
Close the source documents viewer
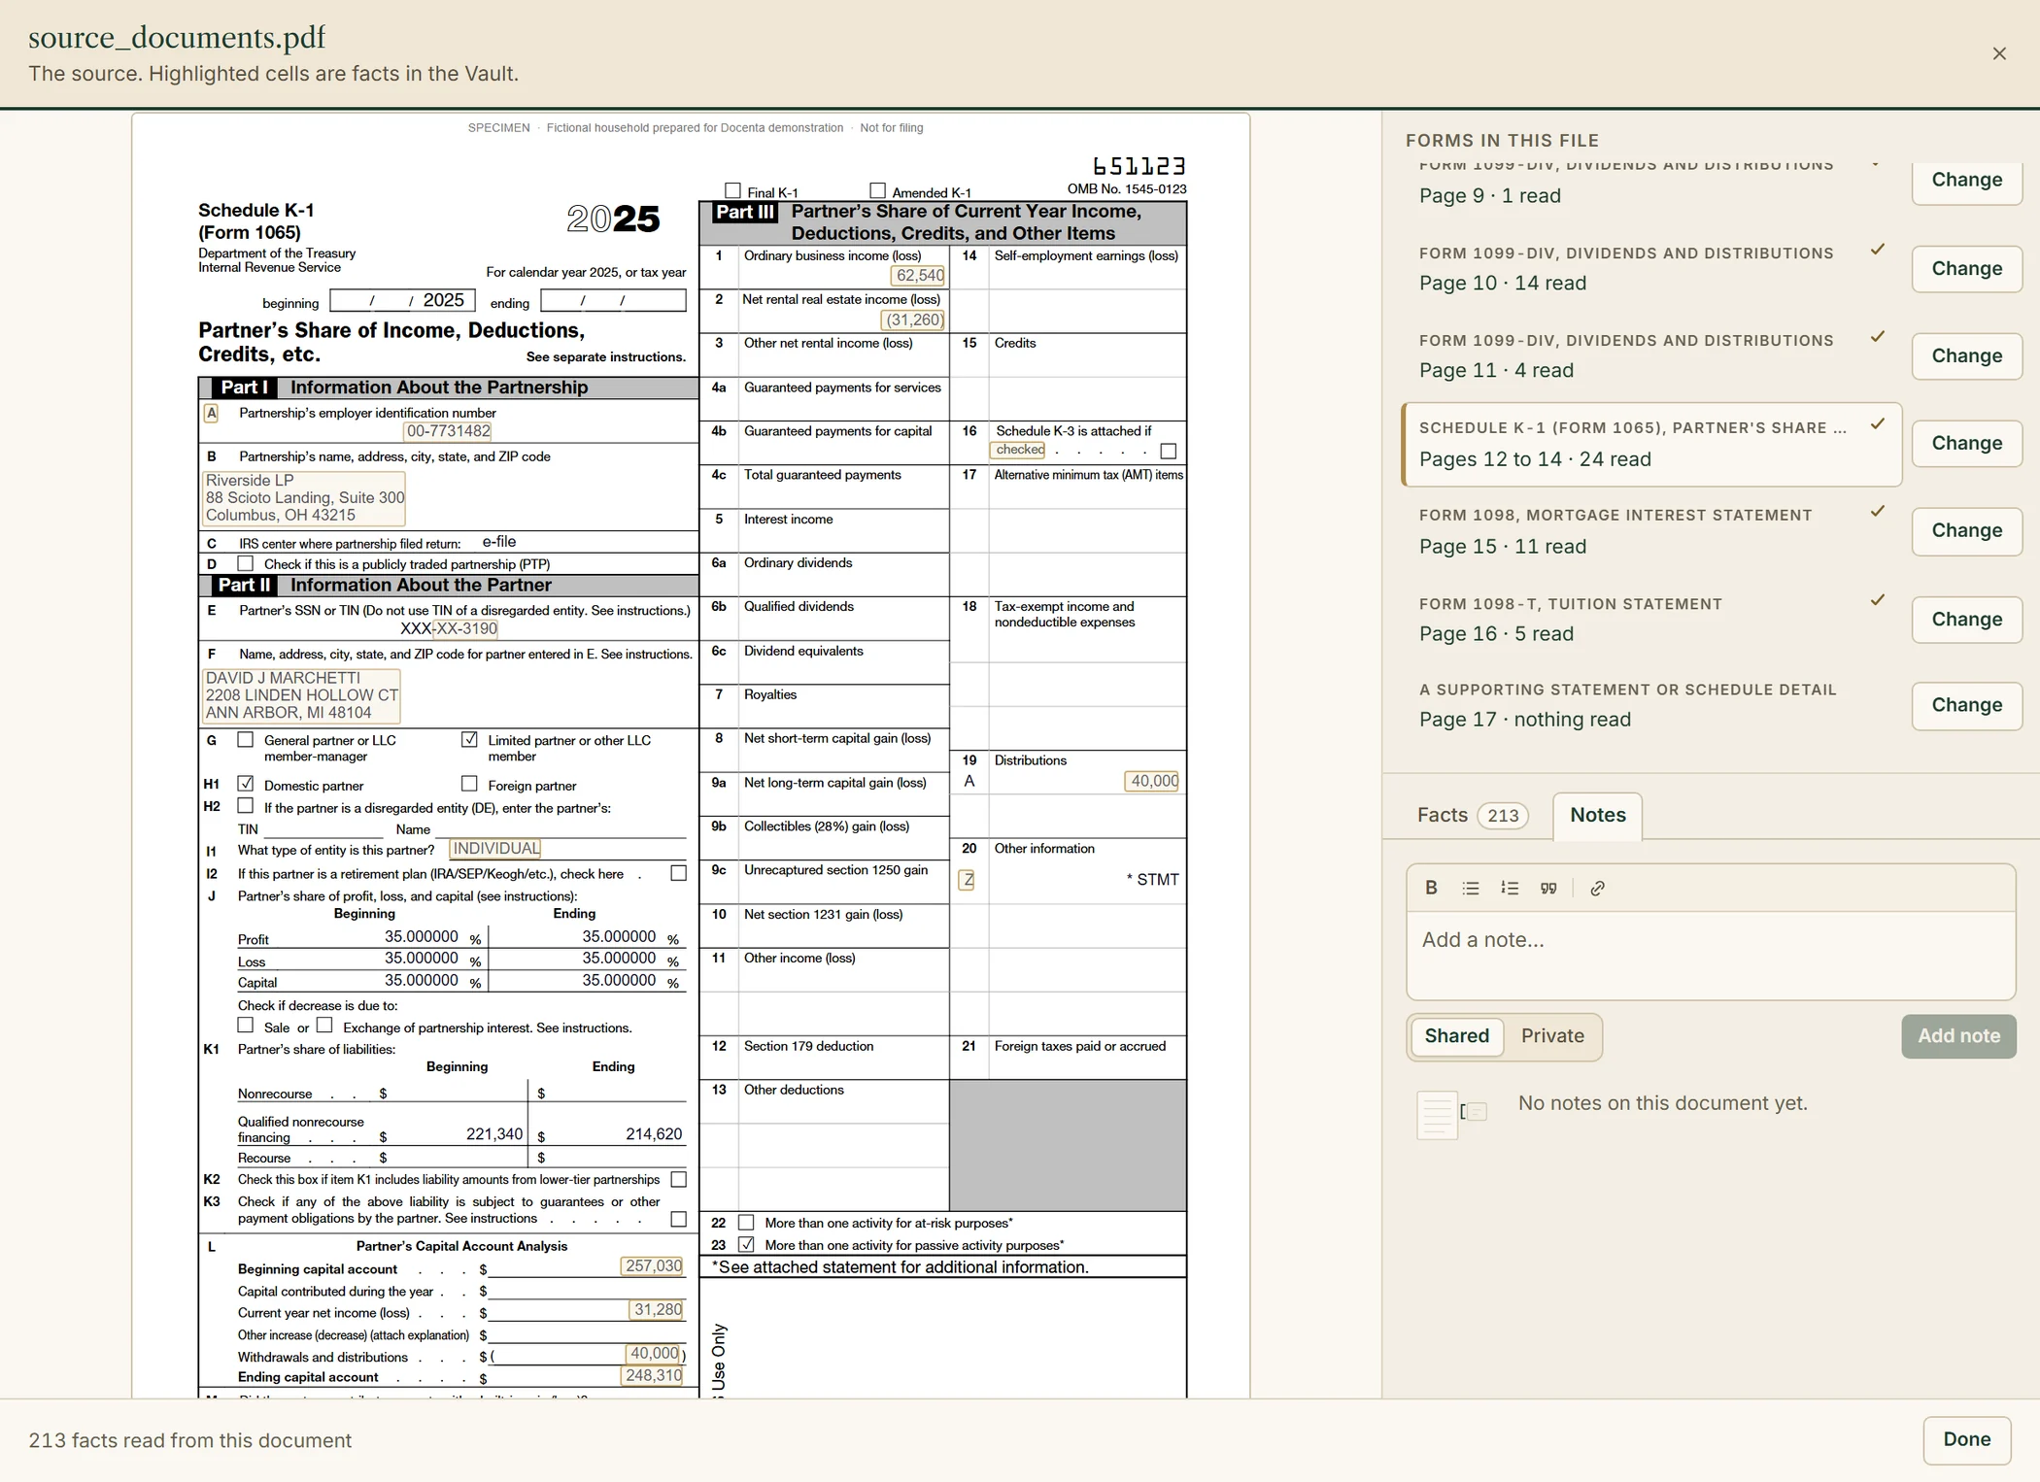point(1998,53)
